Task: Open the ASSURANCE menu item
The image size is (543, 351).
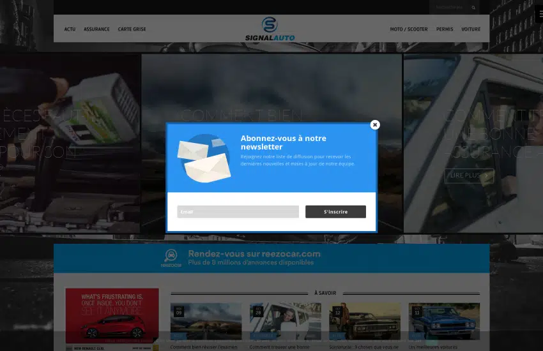Action: point(96,29)
